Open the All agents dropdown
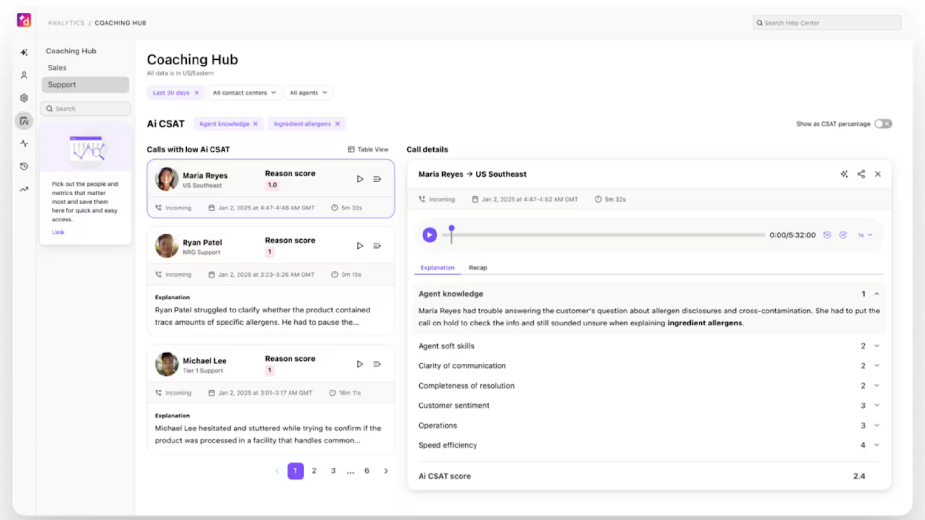Viewport: 925px width, 520px height. tap(308, 93)
